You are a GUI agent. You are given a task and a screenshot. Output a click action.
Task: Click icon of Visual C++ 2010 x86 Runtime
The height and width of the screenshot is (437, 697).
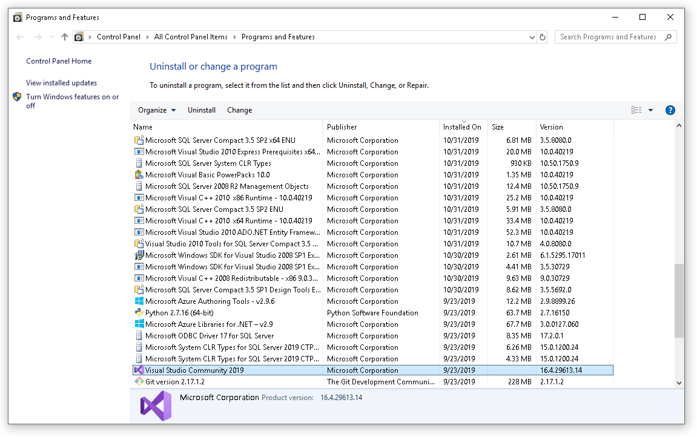139,198
